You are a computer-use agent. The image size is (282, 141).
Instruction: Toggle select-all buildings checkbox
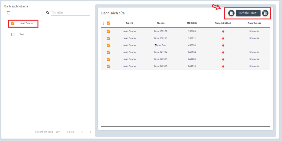point(9,13)
